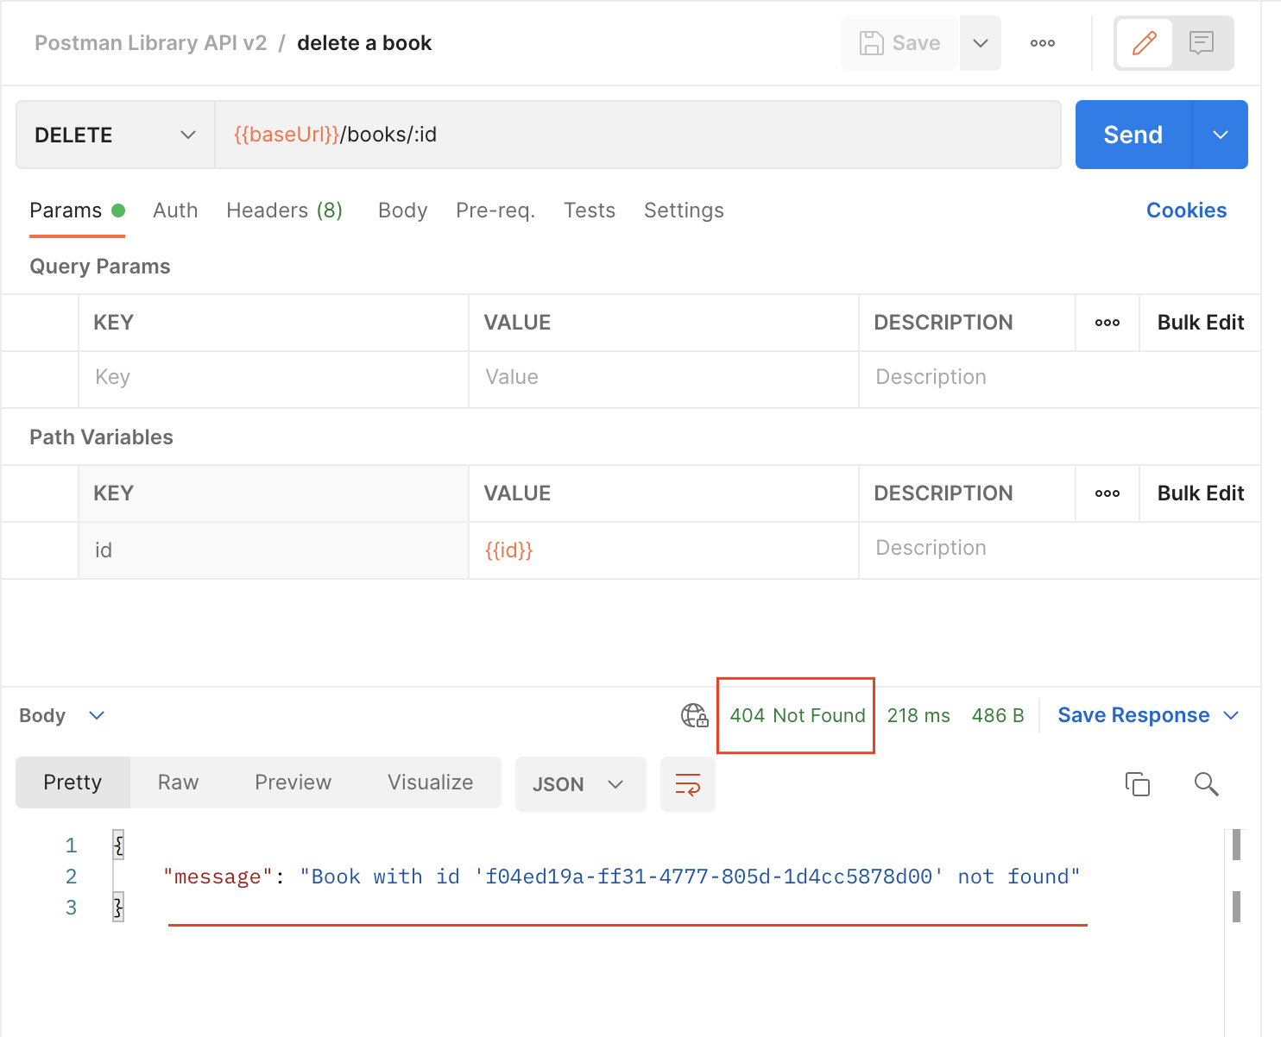Click the Key input field under Query Params

click(x=259, y=377)
